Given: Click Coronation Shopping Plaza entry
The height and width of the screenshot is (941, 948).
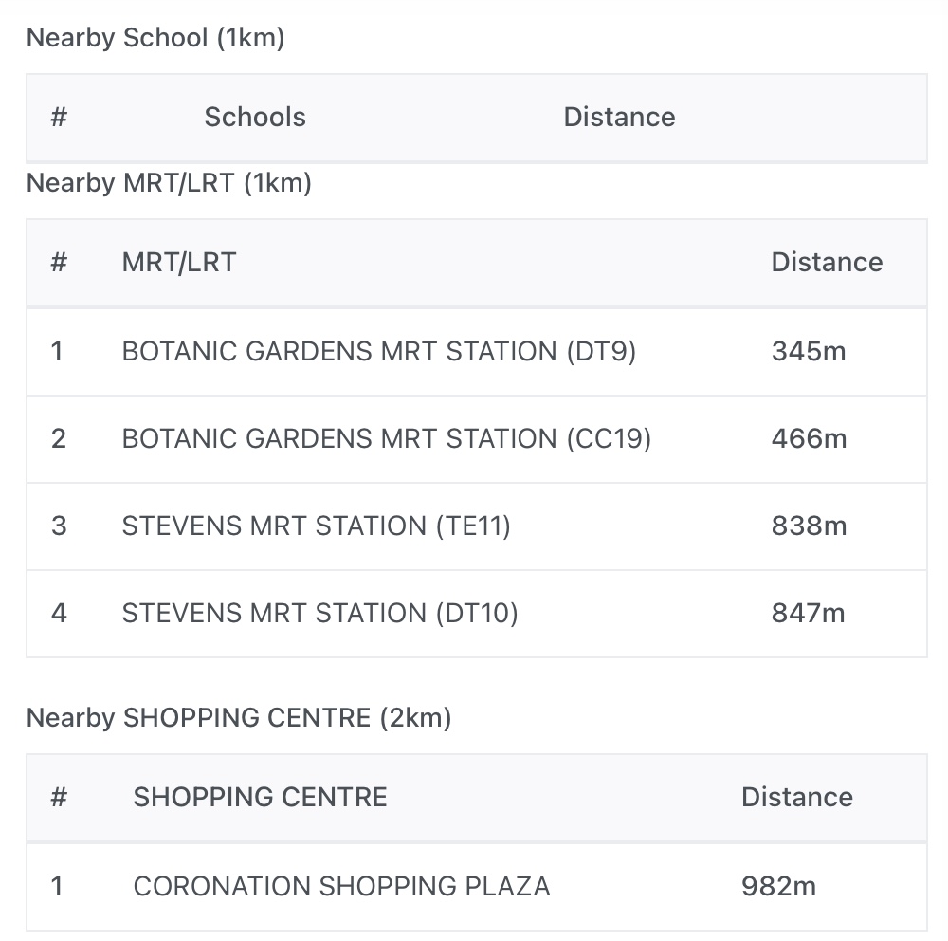Looking at the screenshot, I should point(341,887).
